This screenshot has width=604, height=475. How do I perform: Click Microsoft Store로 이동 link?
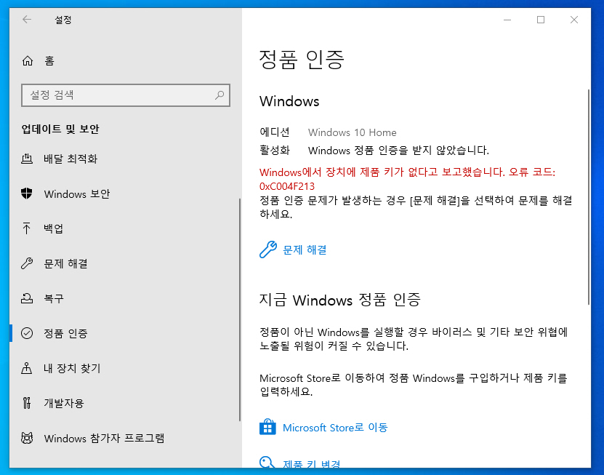coord(335,428)
